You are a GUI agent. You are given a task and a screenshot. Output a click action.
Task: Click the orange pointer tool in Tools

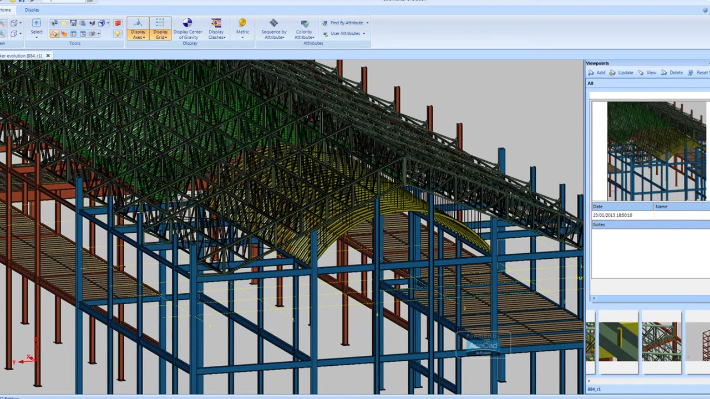click(x=64, y=34)
